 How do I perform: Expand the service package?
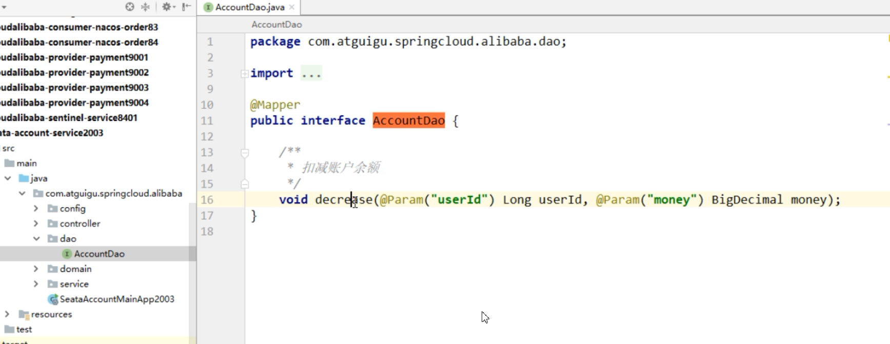[36, 284]
